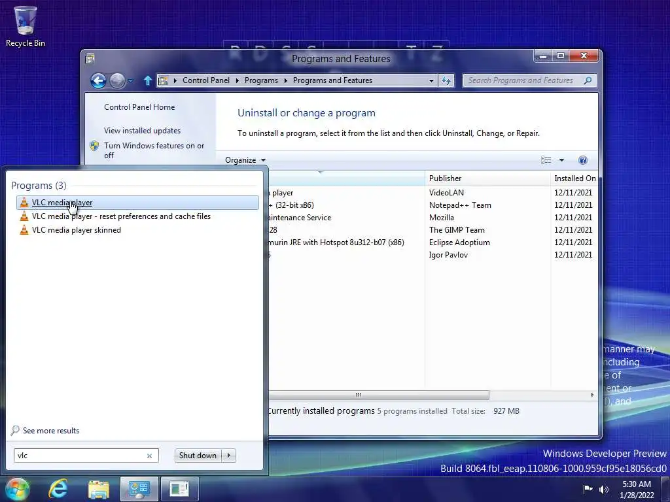Click Control Panel in the address bar
Viewport: 670px width, 502px height.
click(x=206, y=80)
